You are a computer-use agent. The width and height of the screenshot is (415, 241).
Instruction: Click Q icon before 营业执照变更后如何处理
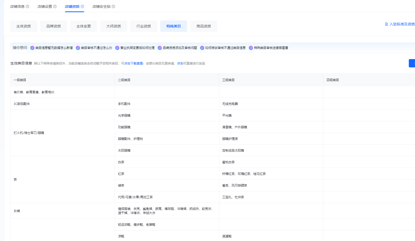click(x=117, y=48)
